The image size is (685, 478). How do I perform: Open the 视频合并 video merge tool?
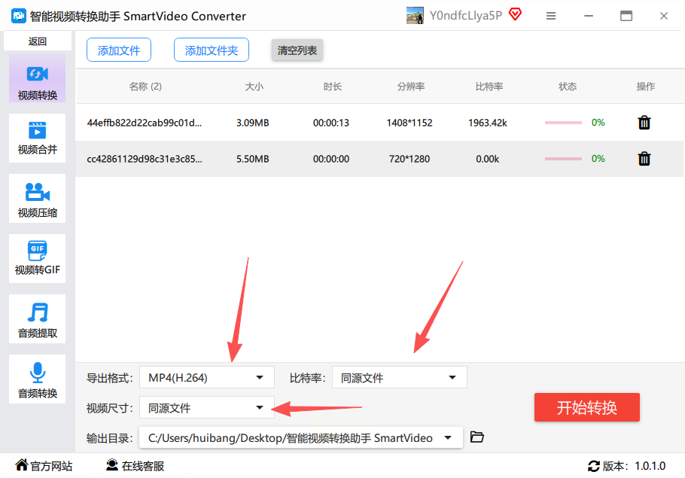click(x=37, y=138)
